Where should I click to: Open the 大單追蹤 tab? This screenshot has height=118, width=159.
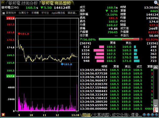pyautogui.click(x=101, y=115)
